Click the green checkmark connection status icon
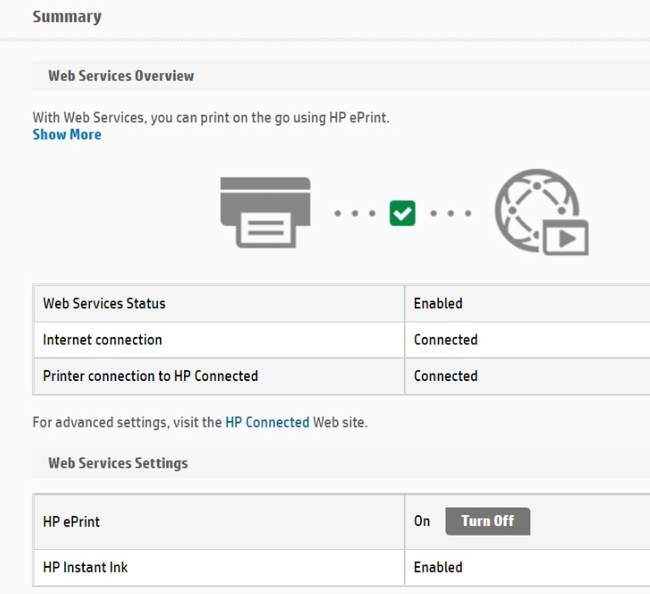 [402, 213]
